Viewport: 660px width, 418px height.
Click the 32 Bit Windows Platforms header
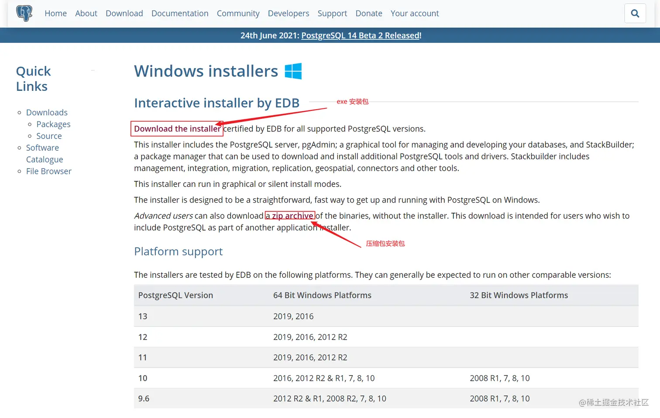pyautogui.click(x=519, y=295)
